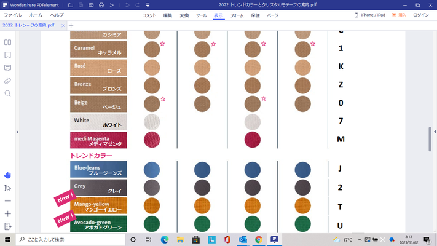Click the redo arrow icon

click(x=138, y=5)
